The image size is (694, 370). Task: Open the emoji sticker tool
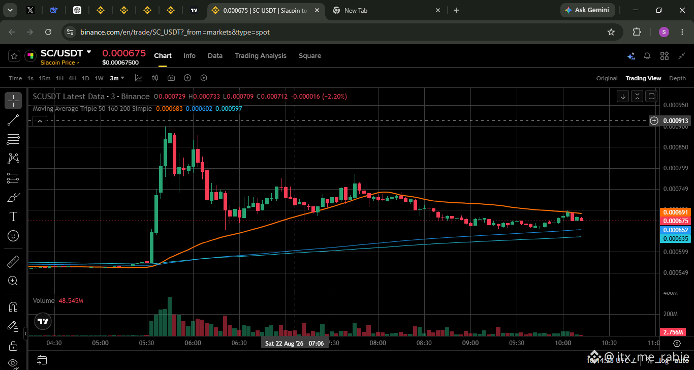click(x=13, y=236)
